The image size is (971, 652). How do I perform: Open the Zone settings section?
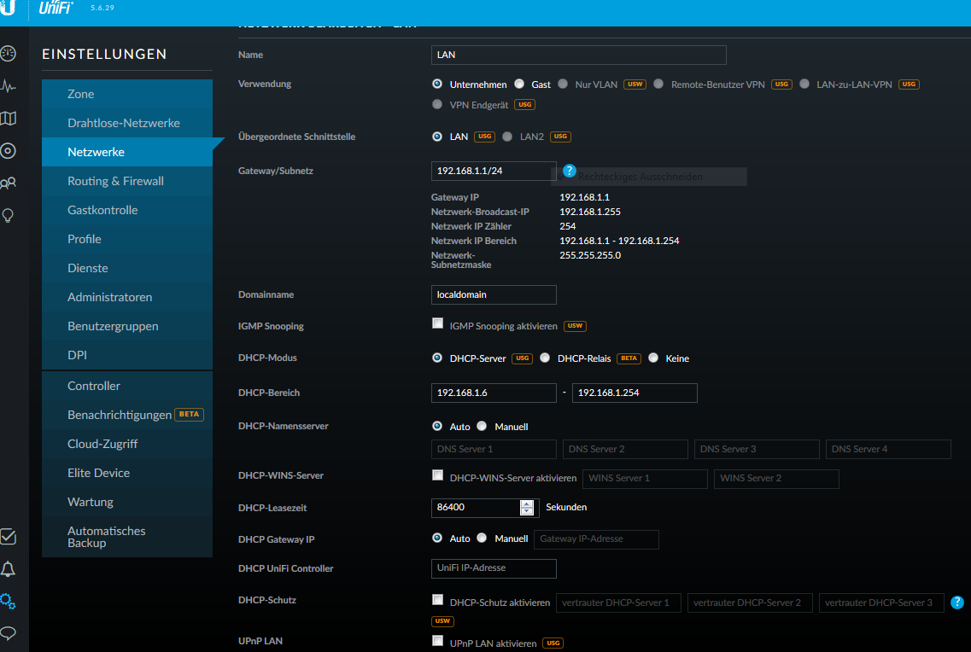click(x=127, y=94)
